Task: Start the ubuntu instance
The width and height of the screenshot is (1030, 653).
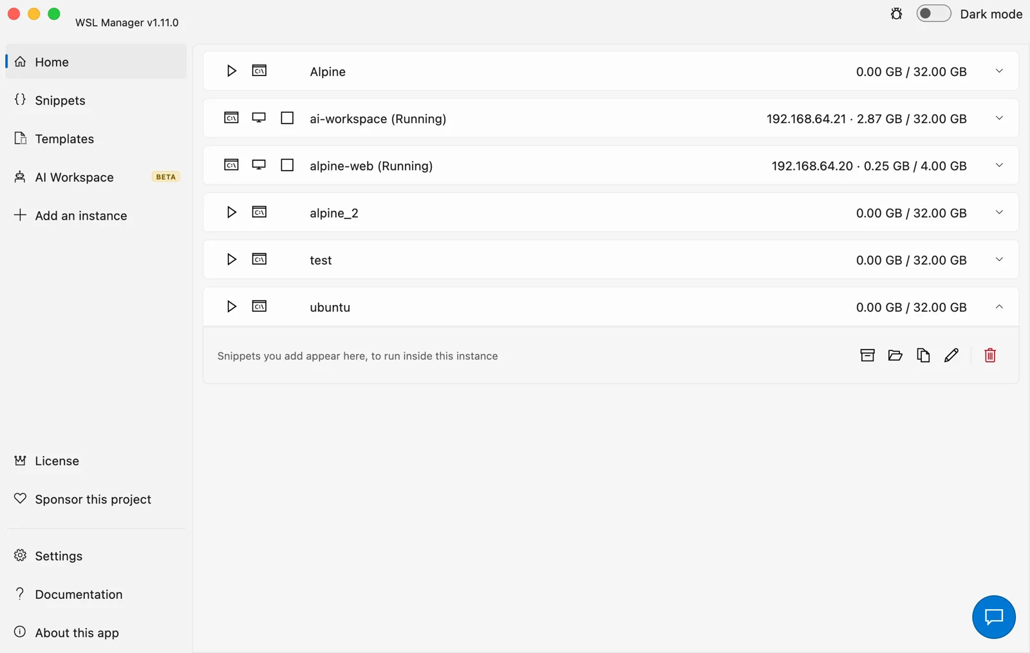Action: [231, 307]
